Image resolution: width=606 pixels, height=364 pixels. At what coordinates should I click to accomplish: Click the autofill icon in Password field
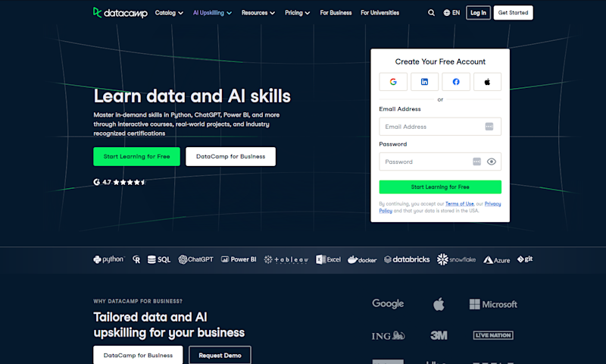click(477, 162)
